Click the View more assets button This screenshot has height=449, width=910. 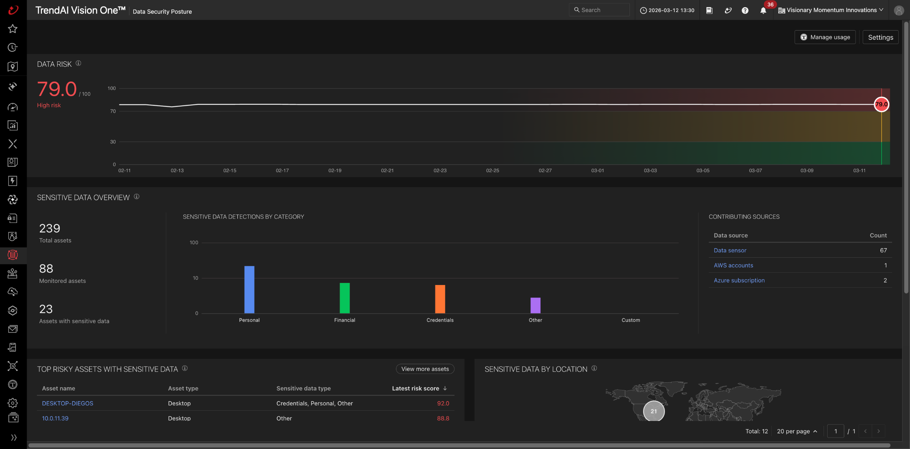pyautogui.click(x=425, y=369)
